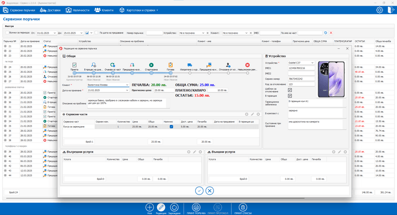Image resolution: width=397 pixels, height=215 pixels.
Task: Open the Клиент filter dropdown
Action: (x=246, y=33)
